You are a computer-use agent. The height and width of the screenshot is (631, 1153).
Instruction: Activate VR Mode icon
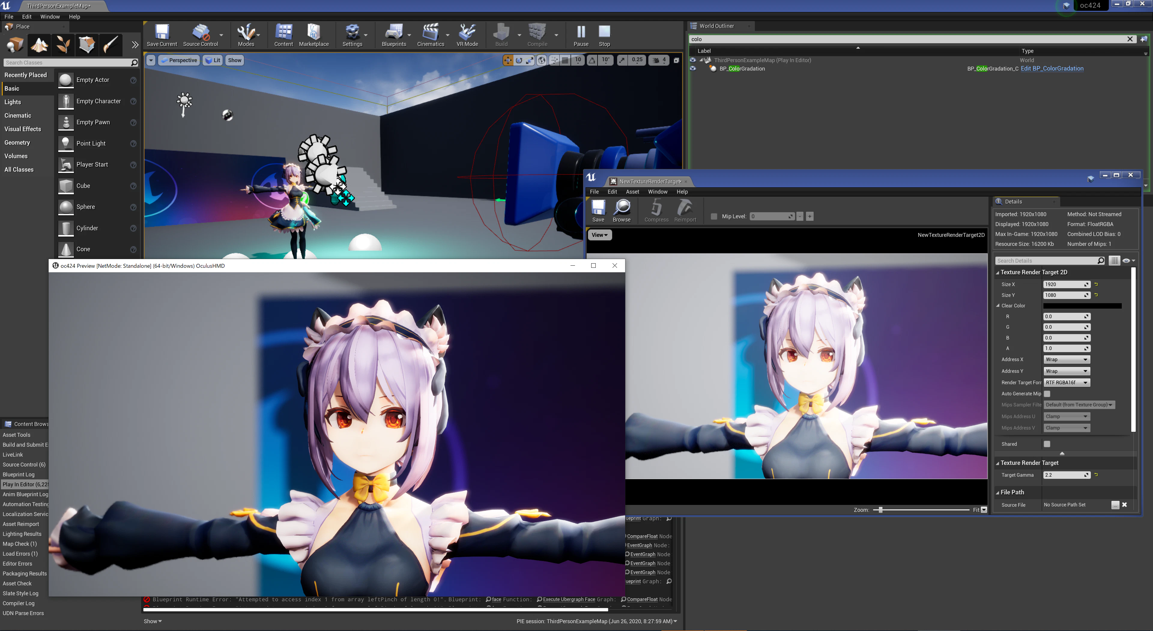467,35
